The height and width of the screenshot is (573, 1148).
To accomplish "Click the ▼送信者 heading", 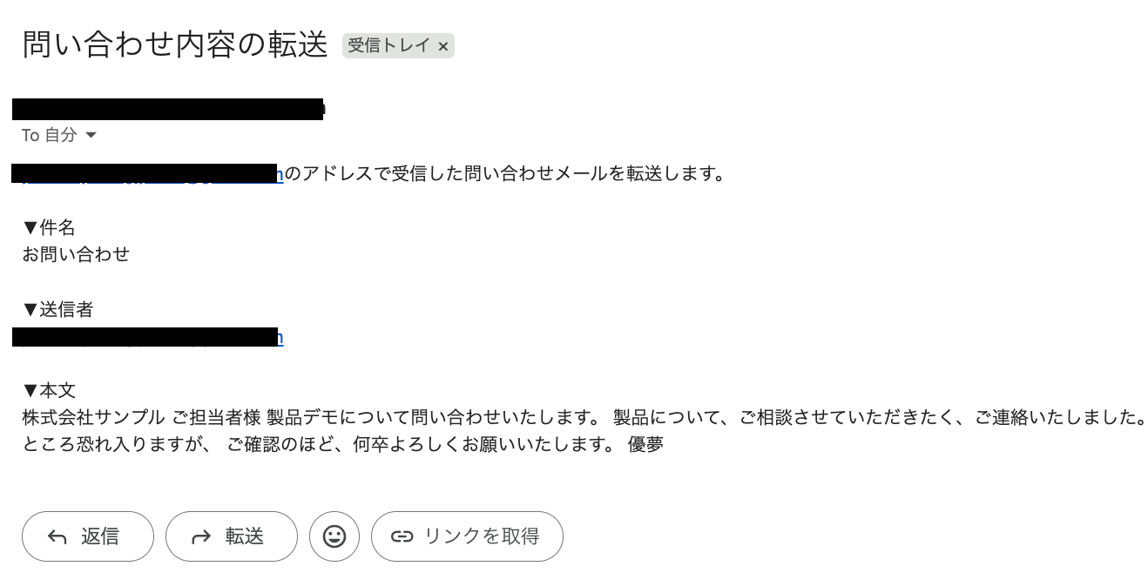I will click(57, 309).
